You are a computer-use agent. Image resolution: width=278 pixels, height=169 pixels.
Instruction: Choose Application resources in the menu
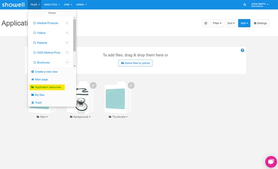tap(47, 87)
